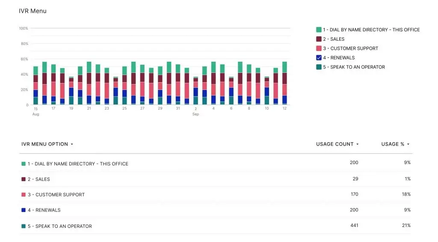This screenshot has width=438, height=242.
Task: Click the green swatch in the Dial By Name table row
Action: 24,164
